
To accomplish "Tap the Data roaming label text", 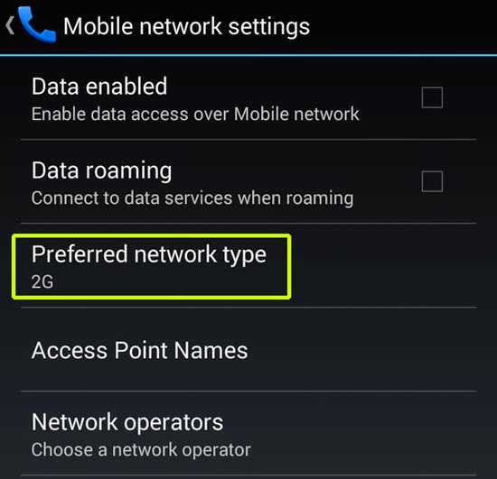I will 101,170.
